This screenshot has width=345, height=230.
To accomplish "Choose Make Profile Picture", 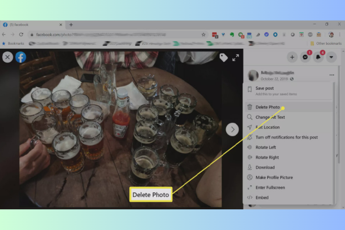I will tap(288, 178).
